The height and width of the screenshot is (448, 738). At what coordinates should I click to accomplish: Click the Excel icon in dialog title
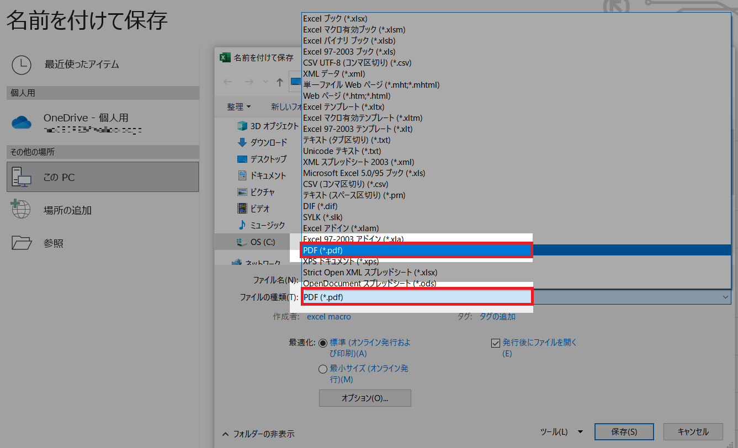[x=225, y=57]
